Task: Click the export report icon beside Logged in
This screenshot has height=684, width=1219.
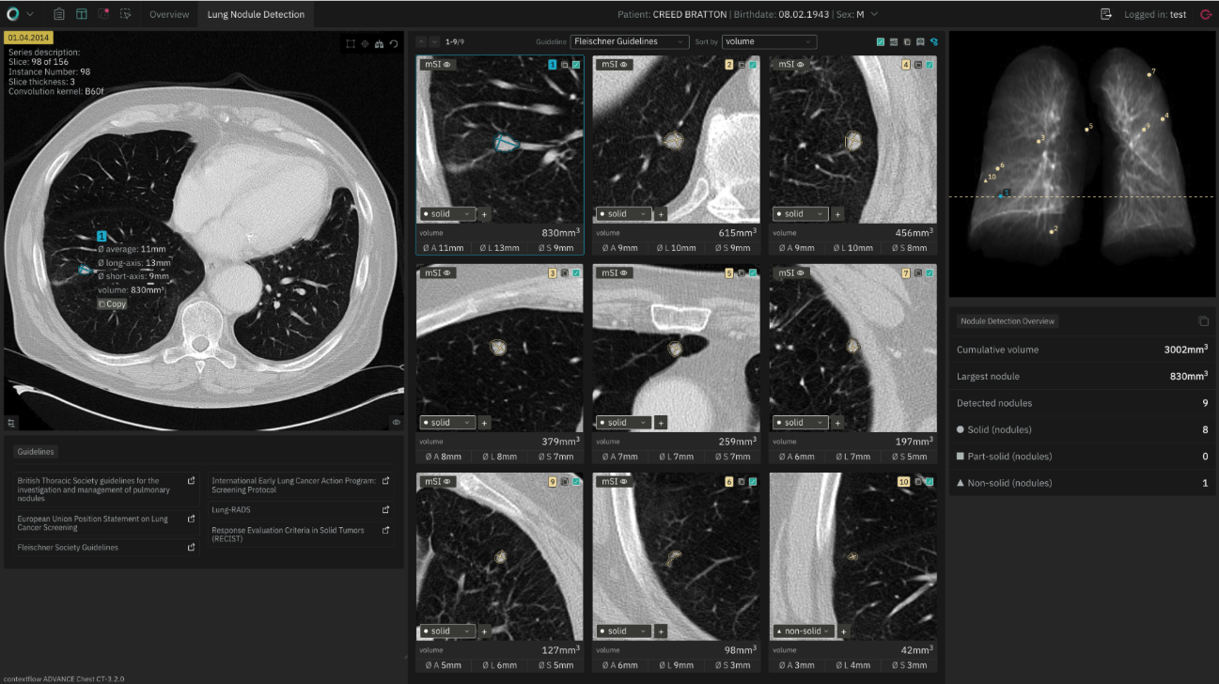Action: (1106, 15)
